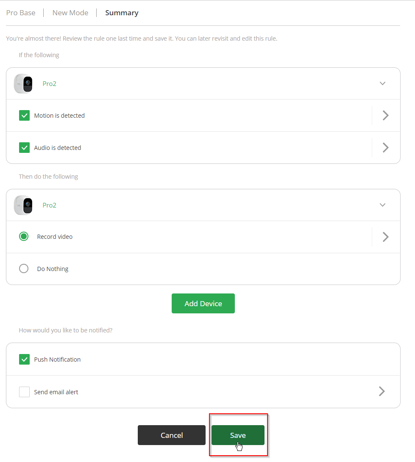
Task: Click the Pro2 camera icon under 'If the following'
Action: [x=23, y=83]
